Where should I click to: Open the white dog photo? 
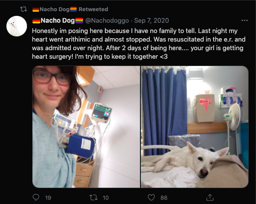pyautogui.click(x=195, y=127)
